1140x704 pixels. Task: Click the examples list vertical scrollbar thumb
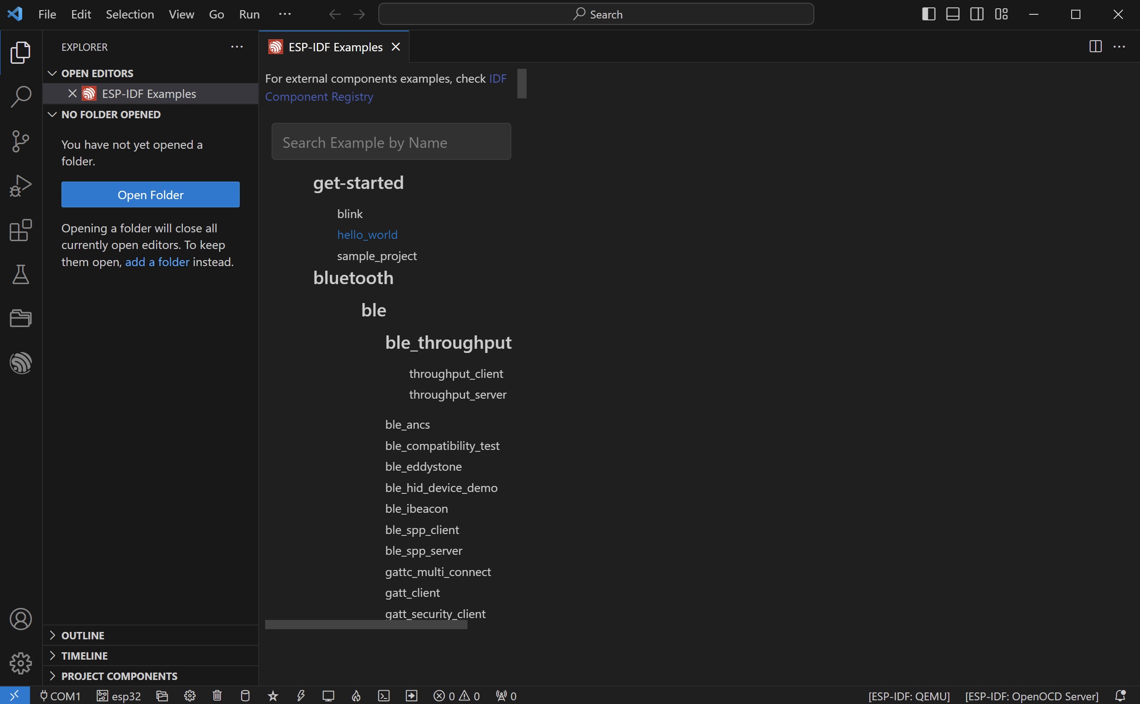522,84
